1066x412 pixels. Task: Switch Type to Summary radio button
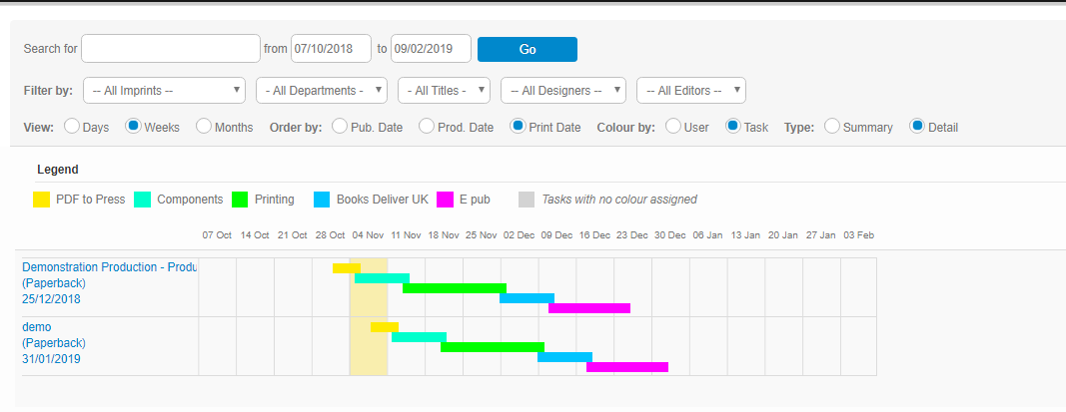pos(832,127)
